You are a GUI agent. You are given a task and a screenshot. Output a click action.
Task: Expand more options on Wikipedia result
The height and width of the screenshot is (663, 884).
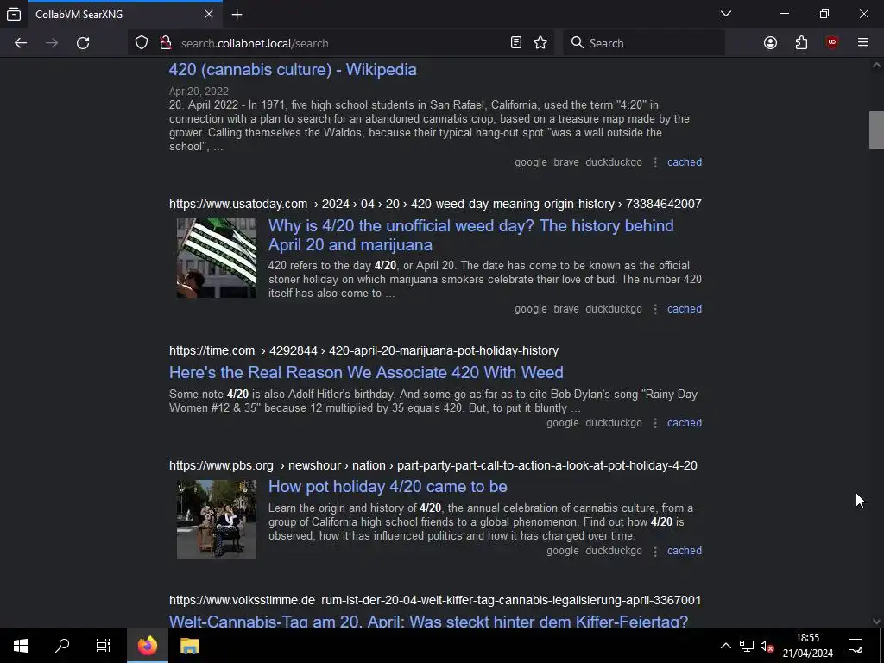coord(655,162)
